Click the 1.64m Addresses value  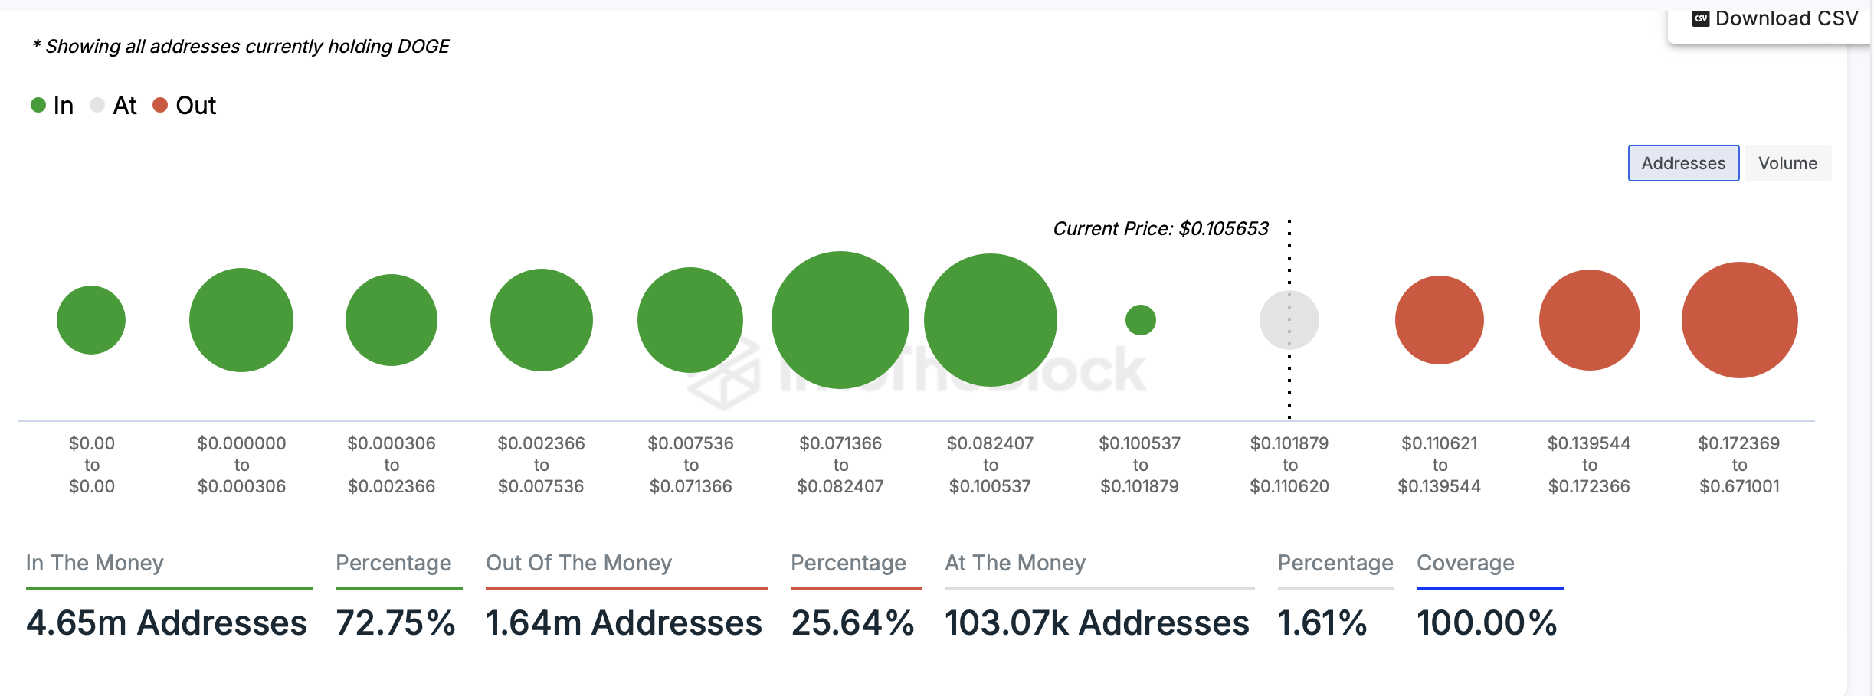624,622
